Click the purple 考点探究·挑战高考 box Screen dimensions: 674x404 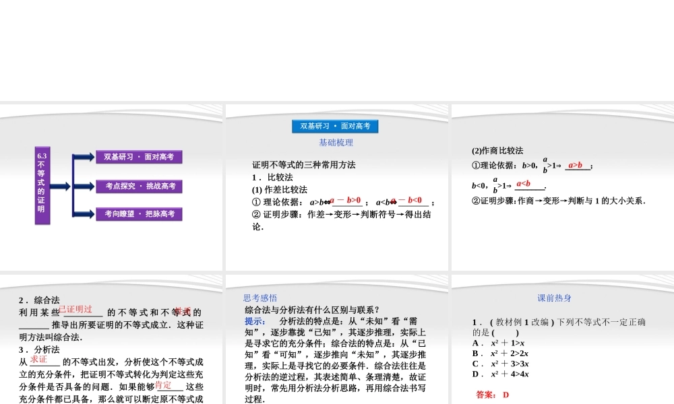point(139,186)
